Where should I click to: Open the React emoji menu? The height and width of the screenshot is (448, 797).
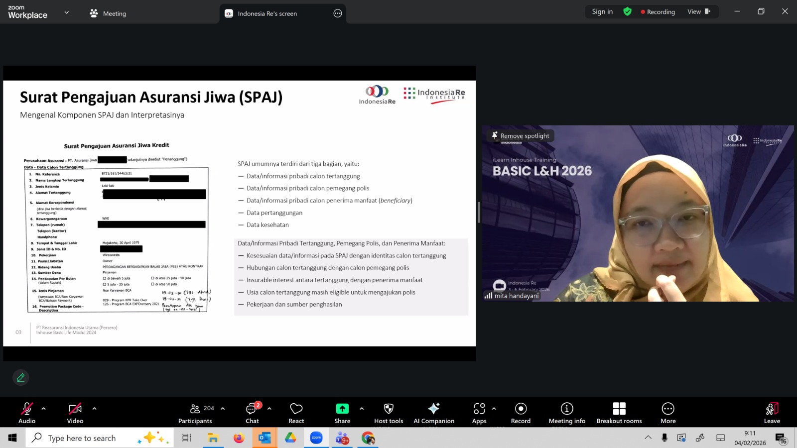point(296,413)
